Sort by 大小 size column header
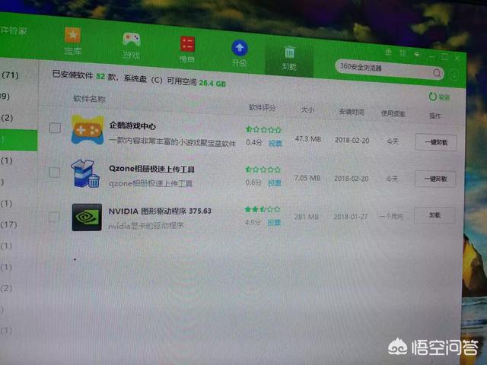This screenshot has height=365, width=487. click(307, 109)
